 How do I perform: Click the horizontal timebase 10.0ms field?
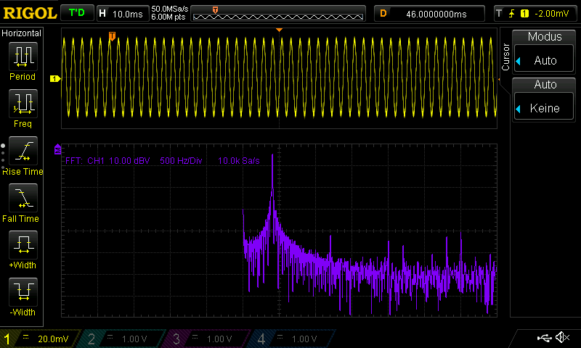tap(122, 13)
